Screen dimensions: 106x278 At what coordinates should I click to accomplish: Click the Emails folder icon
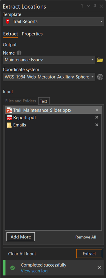9,125
